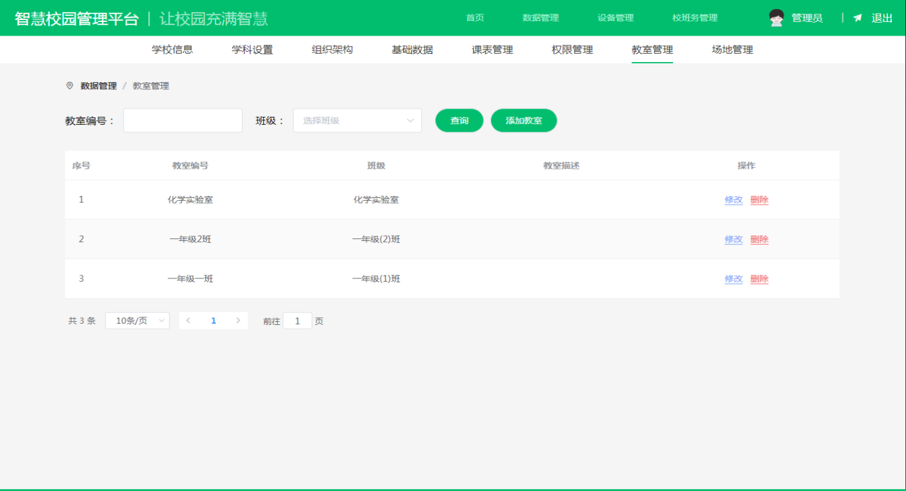Click the location pin breadcrumb icon
The width and height of the screenshot is (906, 491).
(x=70, y=85)
